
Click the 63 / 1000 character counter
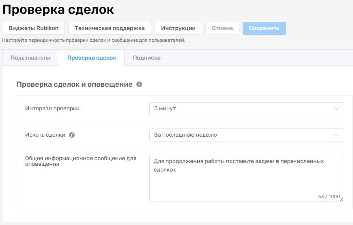[x=329, y=197]
